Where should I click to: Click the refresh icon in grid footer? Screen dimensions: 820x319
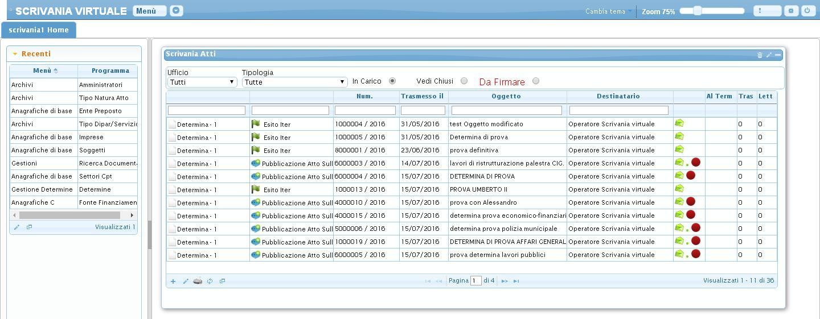pyautogui.click(x=210, y=281)
